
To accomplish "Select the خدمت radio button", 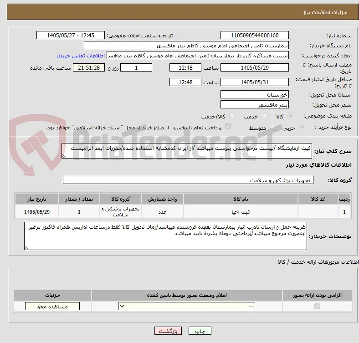I will point(265,116).
